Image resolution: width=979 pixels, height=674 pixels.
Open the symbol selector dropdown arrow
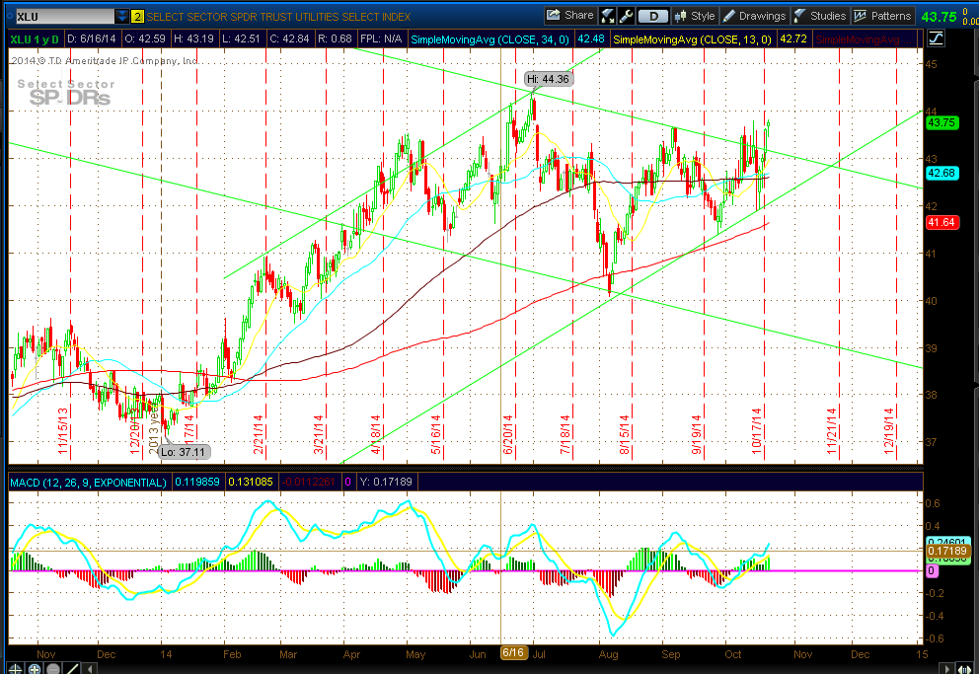pos(122,16)
